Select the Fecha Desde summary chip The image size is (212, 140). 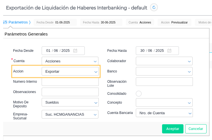[55, 22]
